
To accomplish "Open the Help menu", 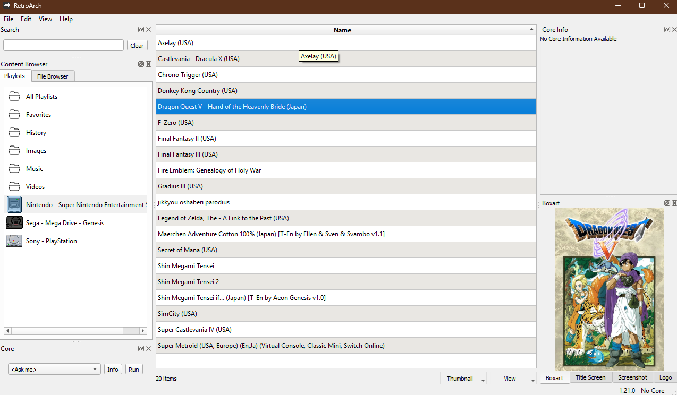I will (66, 19).
